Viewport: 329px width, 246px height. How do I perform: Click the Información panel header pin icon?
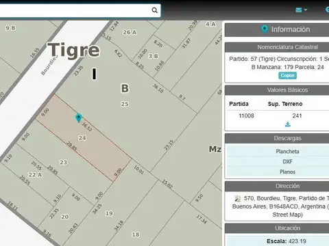point(265,29)
